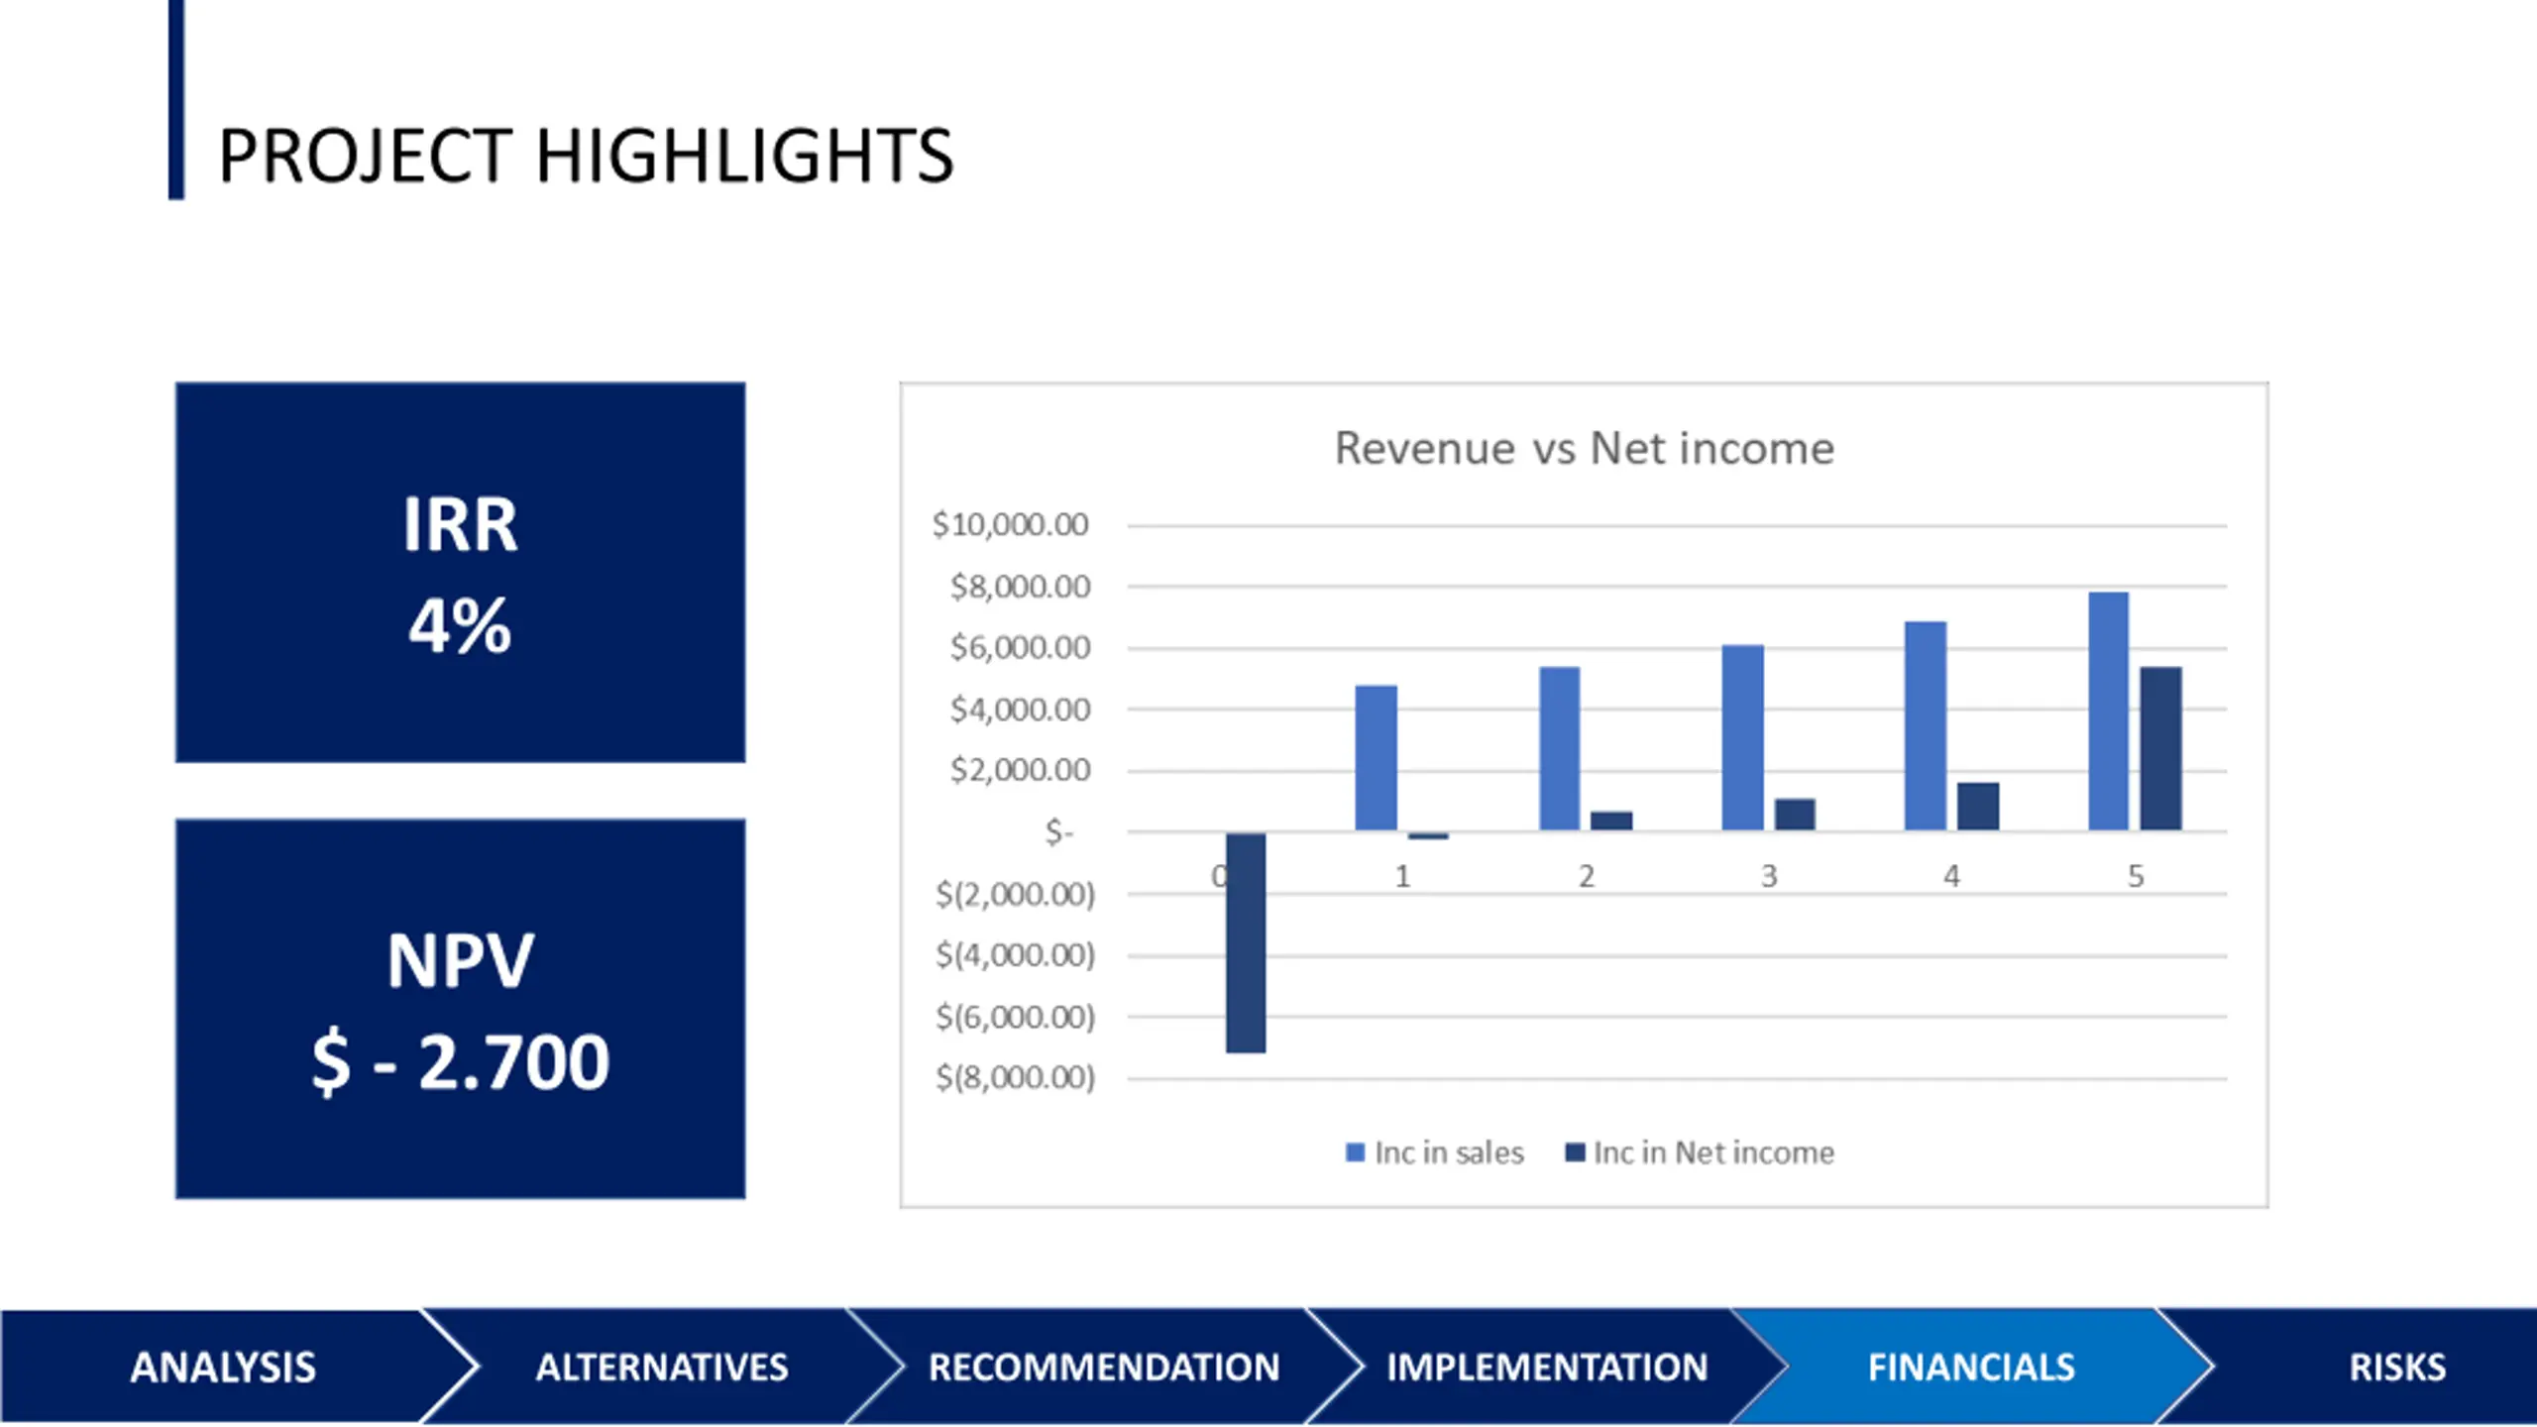Screen dimensions: 2537x1427
Task: Go to the RECOMMENDATION section tab
Action: tap(1103, 1368)
